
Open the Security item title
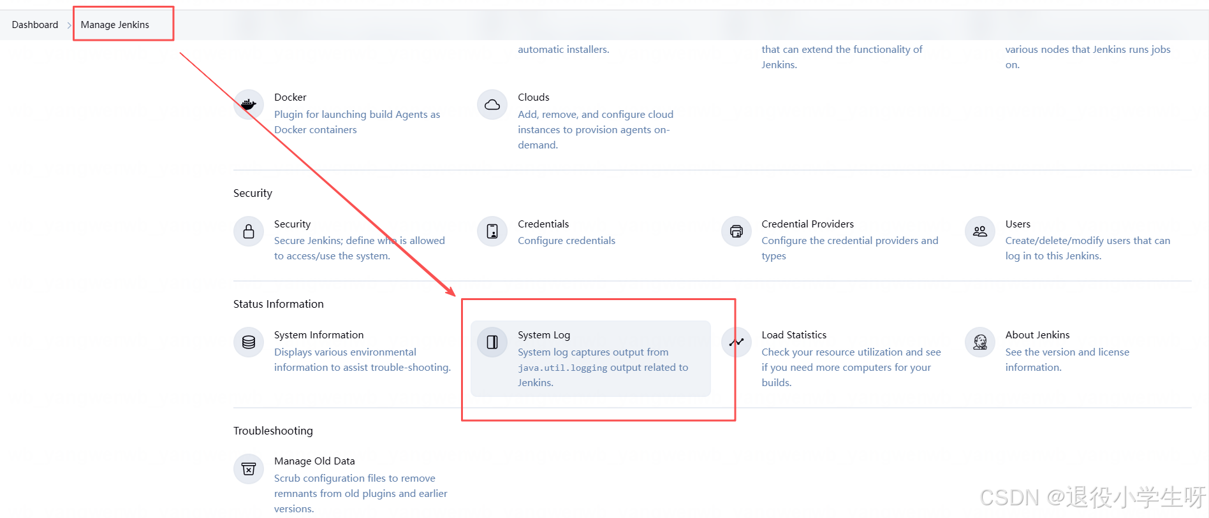(x=292, y=224)
